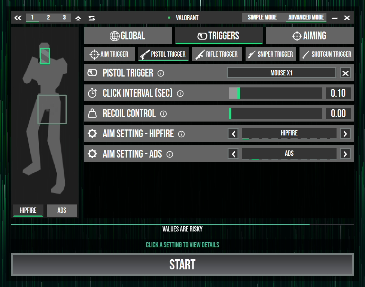The image size is (365, 287).
Task: Open info icon next to Pistol Trigger label
Action: coord(161,73)
